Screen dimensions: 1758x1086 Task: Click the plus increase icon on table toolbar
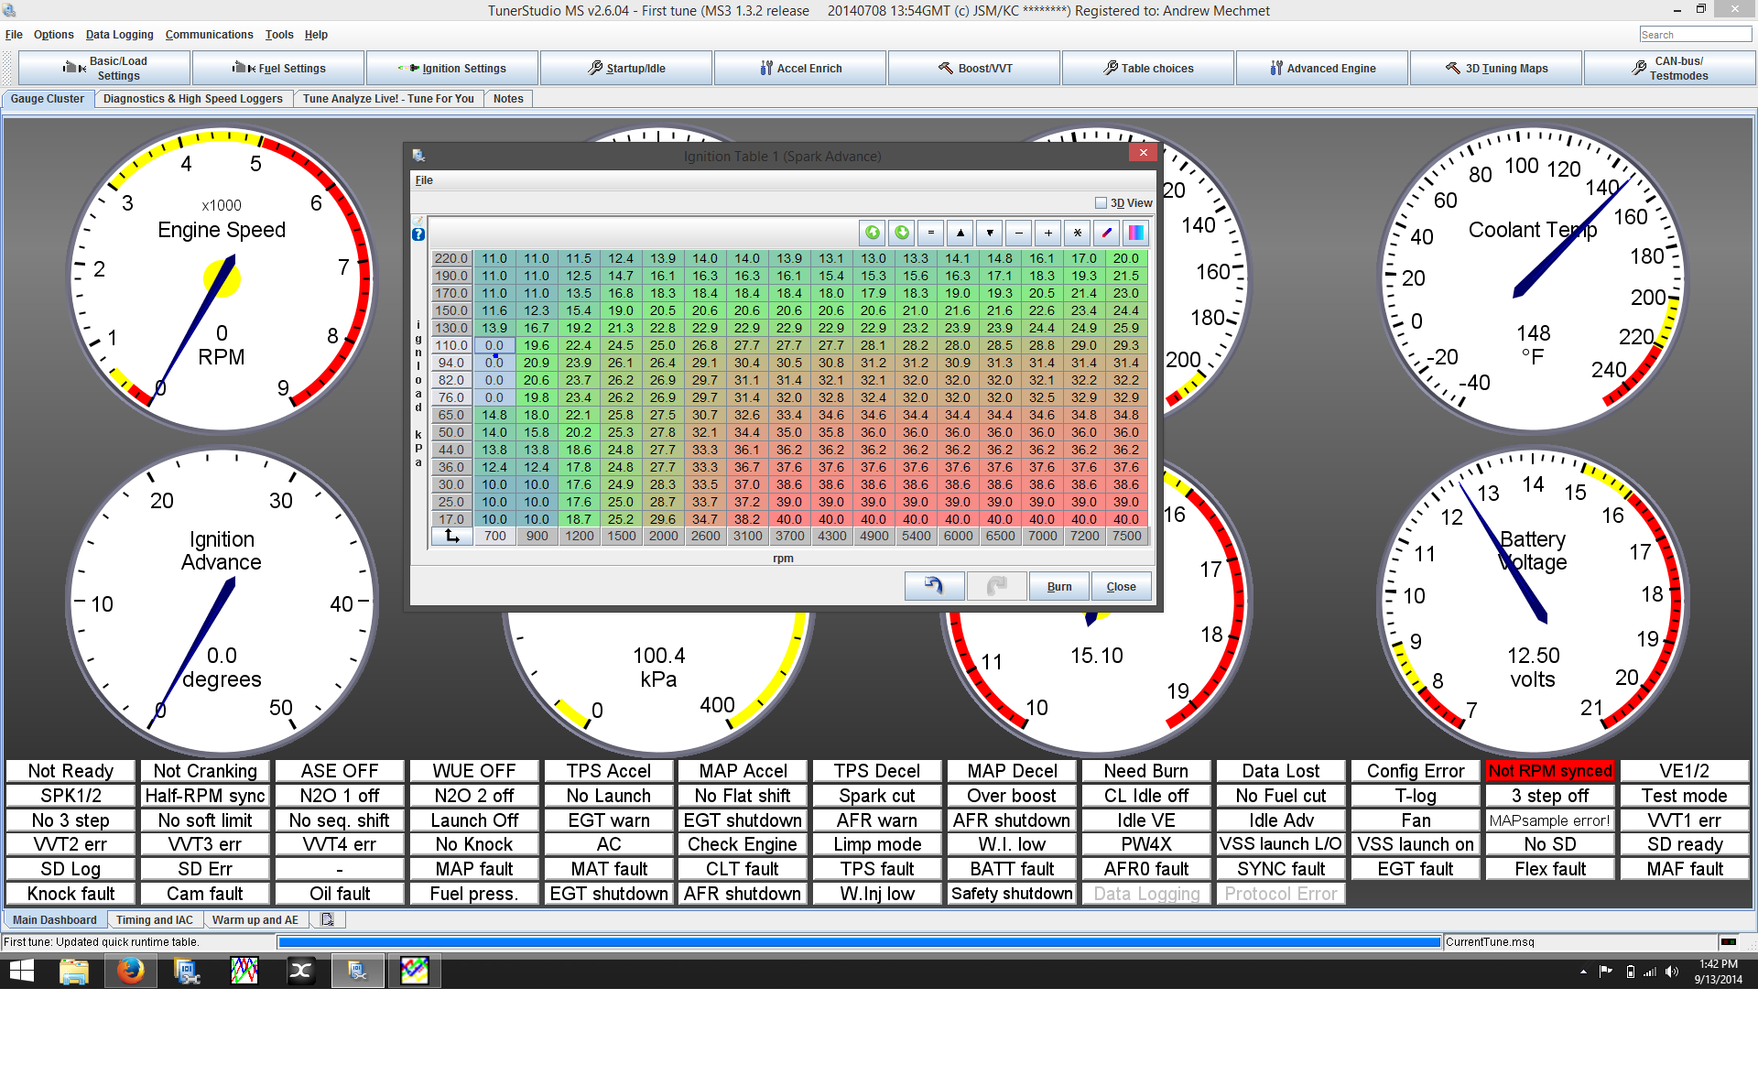pos(1048,233)
